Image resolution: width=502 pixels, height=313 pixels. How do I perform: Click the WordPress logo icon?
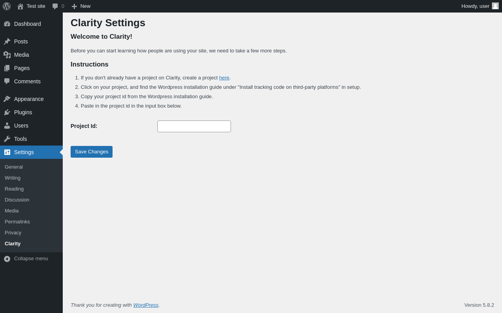(x=7, y=6)
